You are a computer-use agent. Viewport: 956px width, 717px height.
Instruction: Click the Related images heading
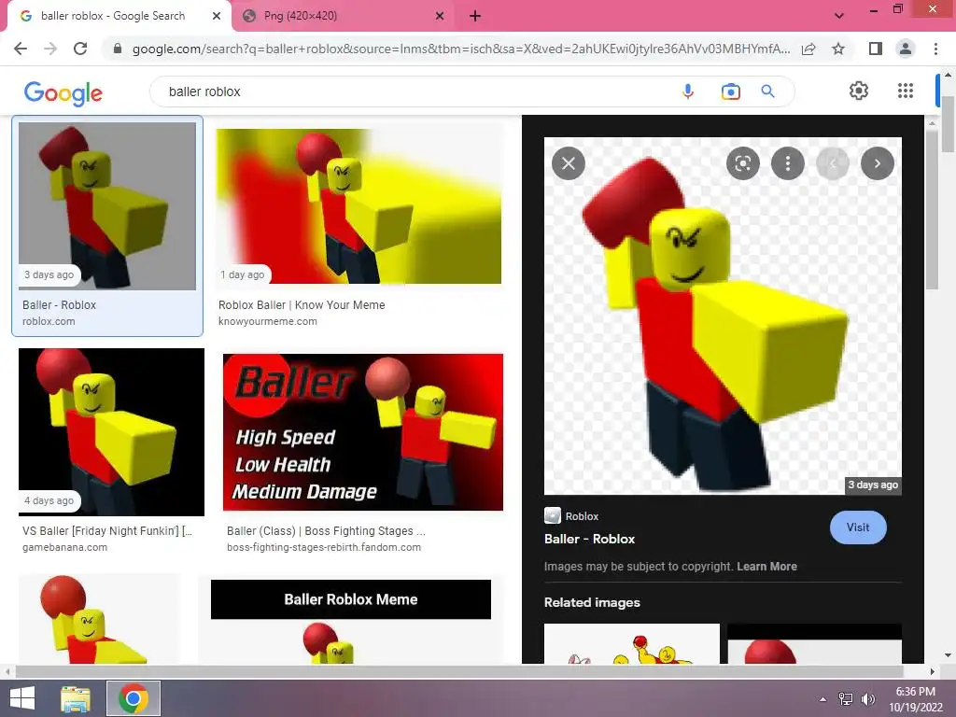(591, 602)
